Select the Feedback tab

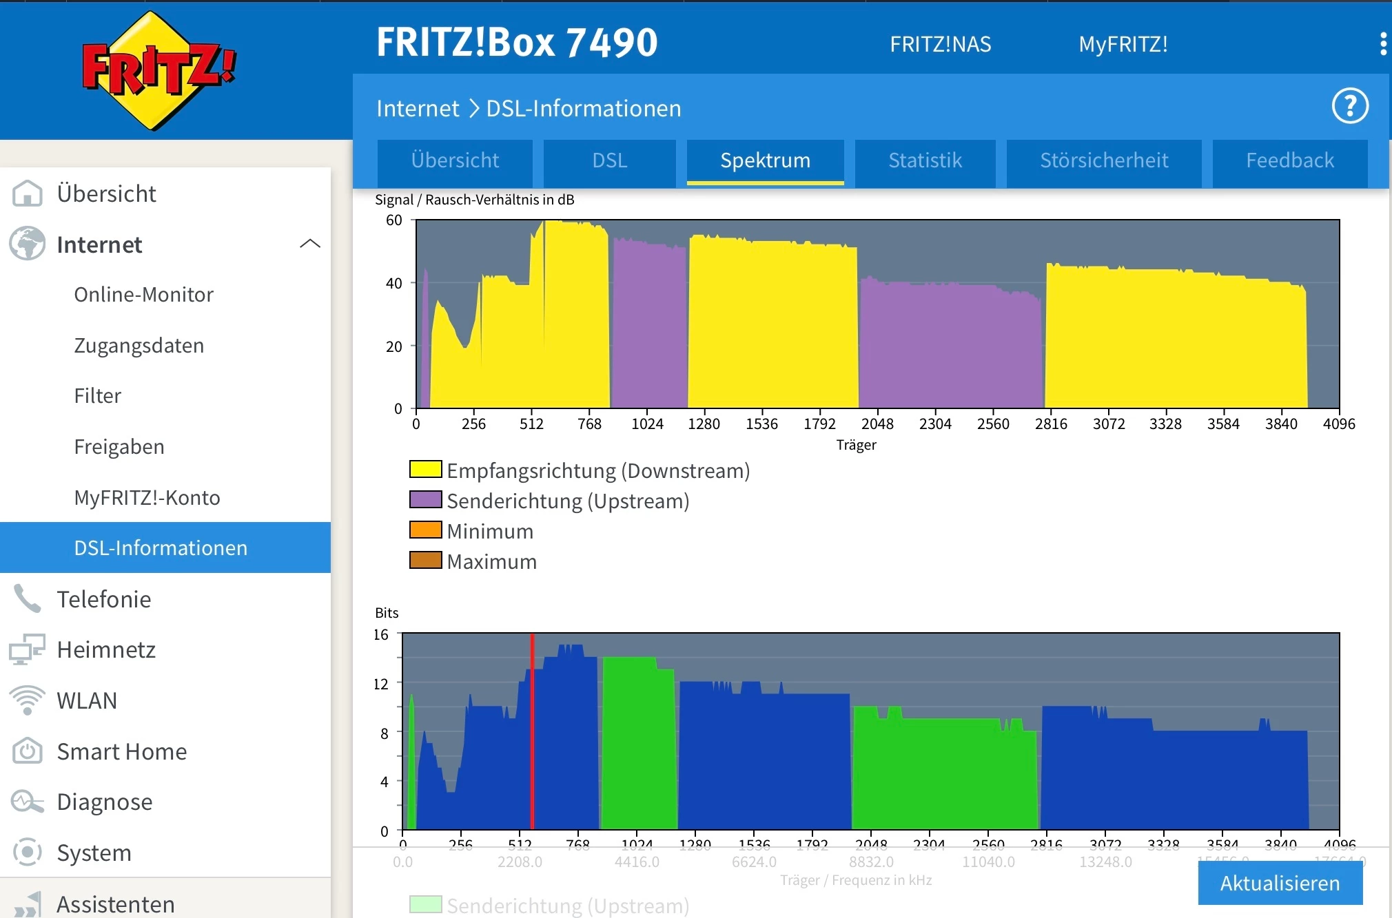pyautogui.click(x=1289, y=160)
